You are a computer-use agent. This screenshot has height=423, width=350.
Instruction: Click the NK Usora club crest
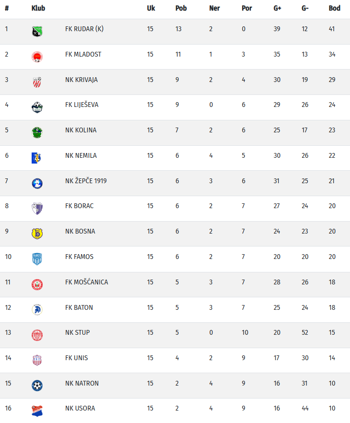click(x=37, y=411)
